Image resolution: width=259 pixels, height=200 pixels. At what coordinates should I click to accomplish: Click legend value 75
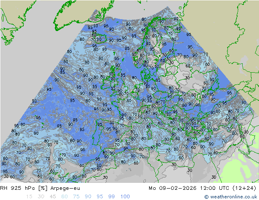coord(76,197)
